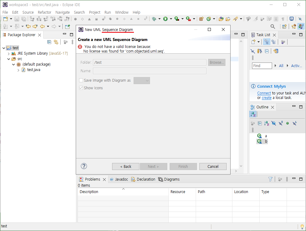Screen dimensions: 306x231
Task: Click the light bulb tip icon in status bar
Action: coord(302,226)
